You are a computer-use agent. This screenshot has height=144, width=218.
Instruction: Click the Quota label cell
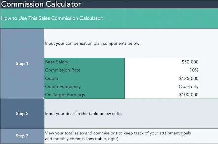tap(84, 78)
